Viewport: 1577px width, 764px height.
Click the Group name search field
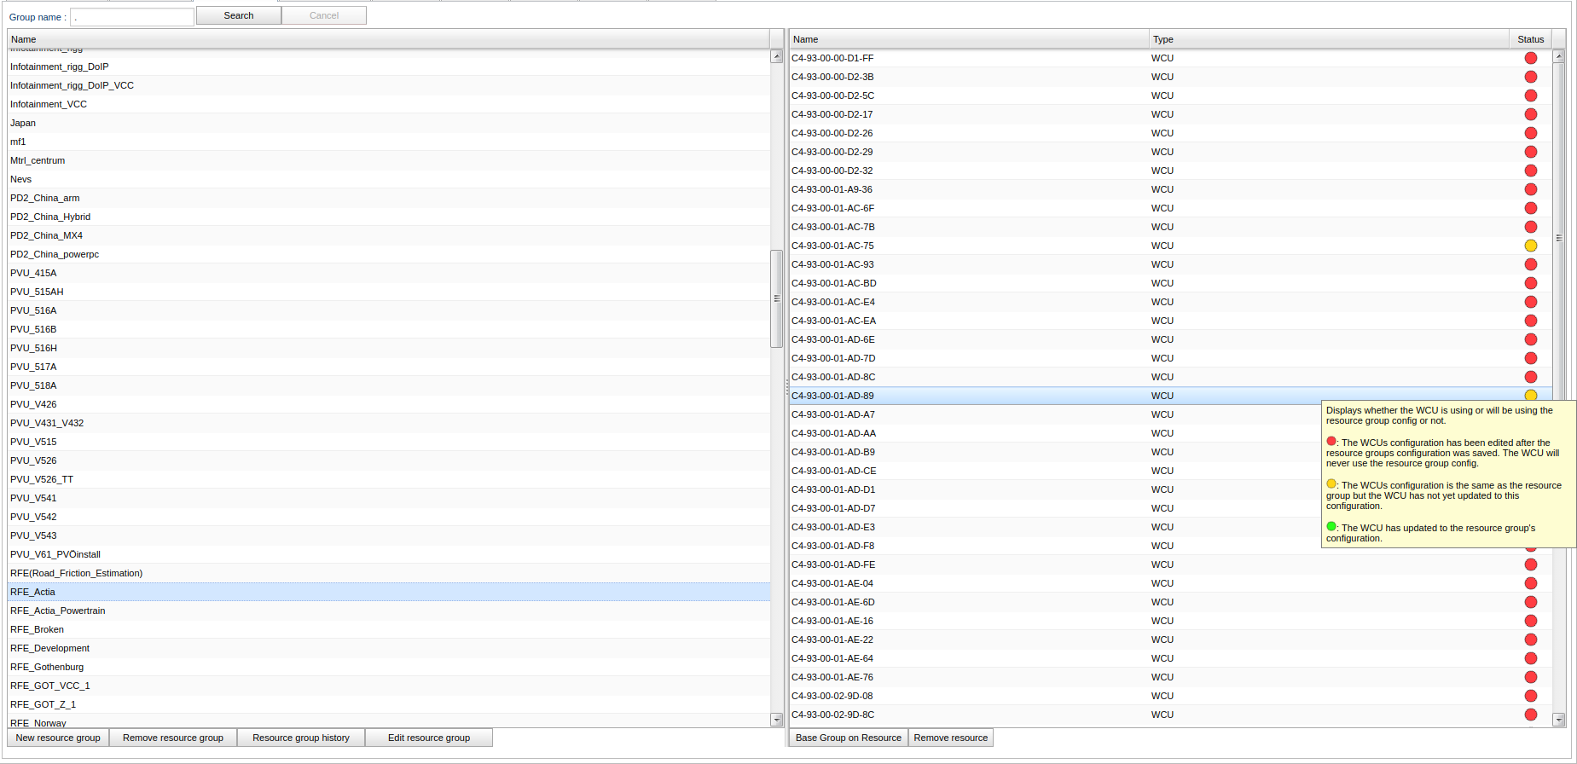pos(132,17)
